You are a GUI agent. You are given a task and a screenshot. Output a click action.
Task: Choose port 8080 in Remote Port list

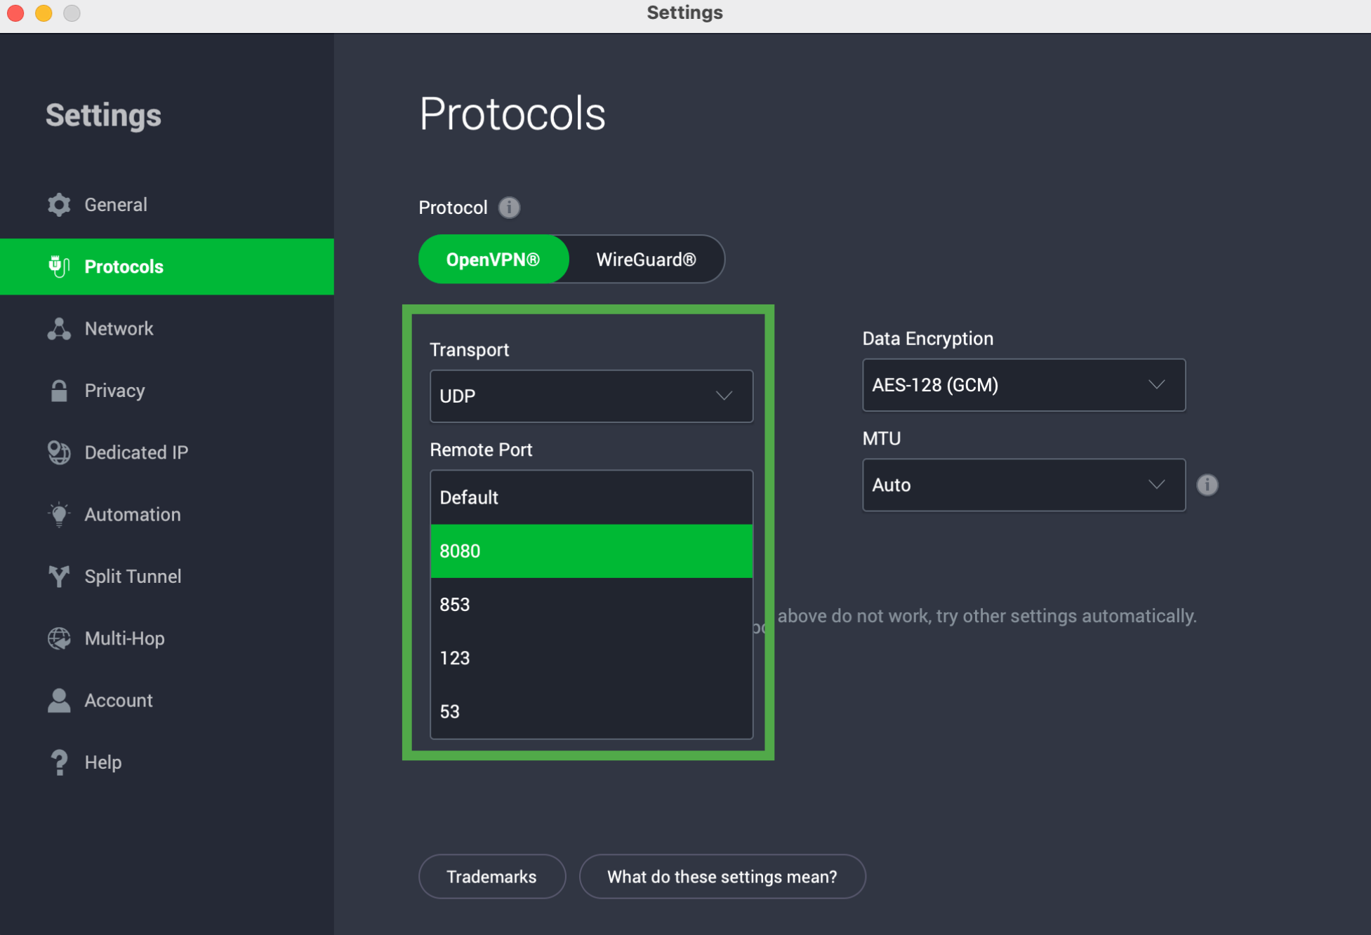tap(591, 551)
